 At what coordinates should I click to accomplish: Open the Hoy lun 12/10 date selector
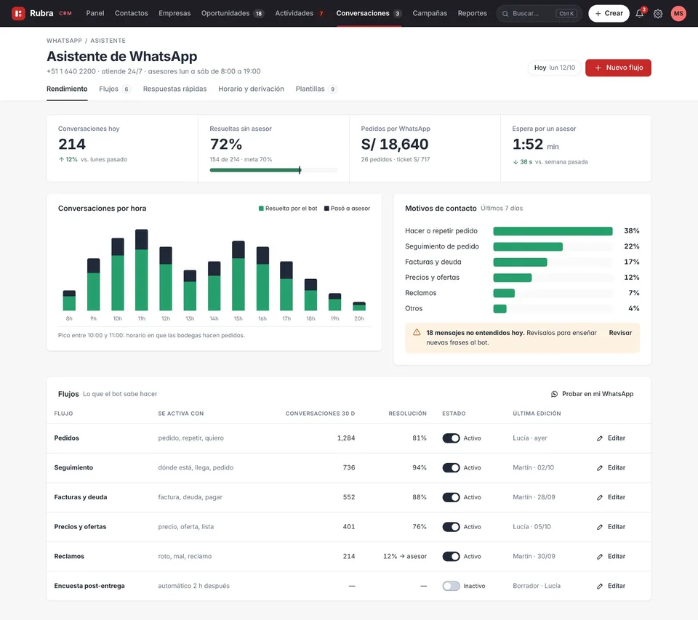point(554,68)
